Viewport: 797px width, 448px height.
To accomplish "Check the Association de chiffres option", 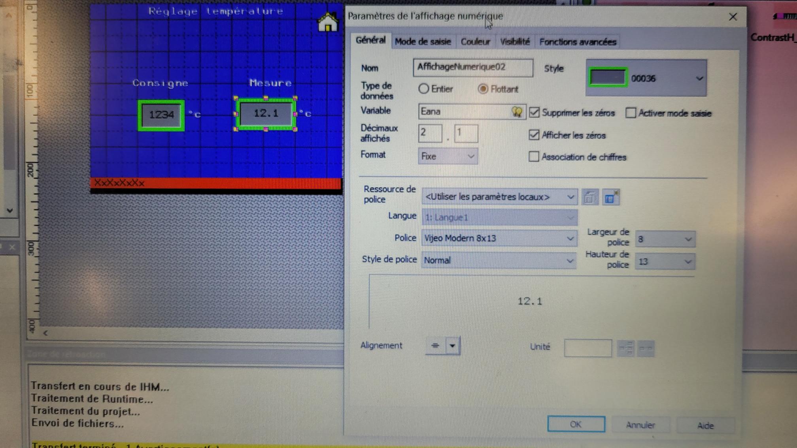I will click(534, 157).
